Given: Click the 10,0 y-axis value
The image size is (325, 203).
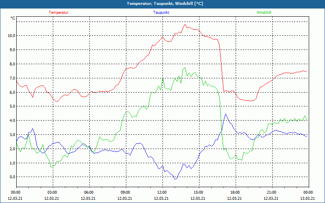Looking at the screenshot, I should tap(11, 36).
